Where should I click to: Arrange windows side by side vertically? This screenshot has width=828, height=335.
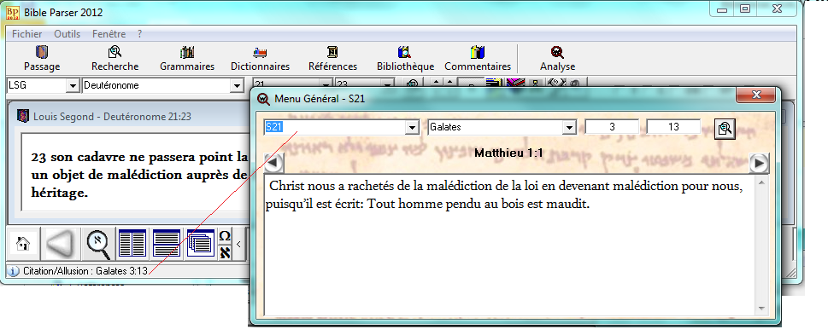click(x=132, y=244)
